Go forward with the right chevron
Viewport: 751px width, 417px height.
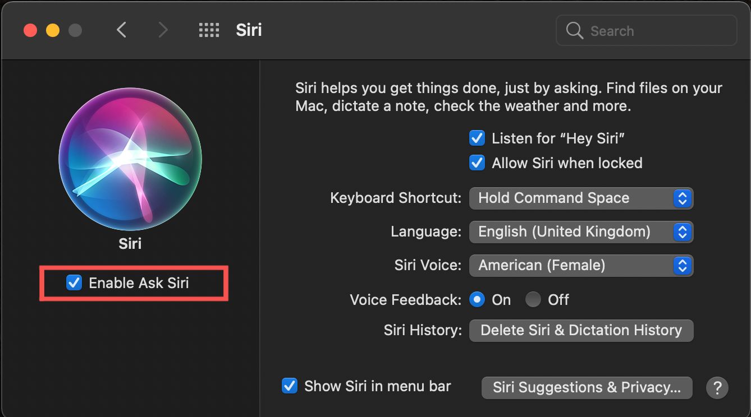point(163,30)
